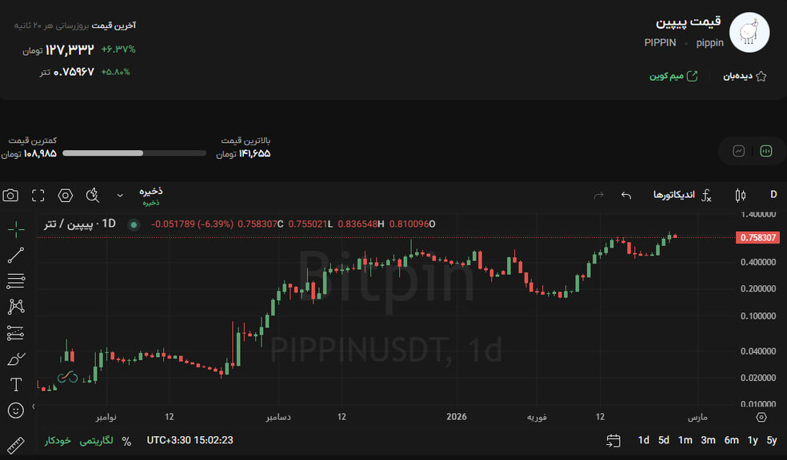Switch to candlestick chart view toggle
This screenshot has width=787, height=460.
[x=766, y=151]
